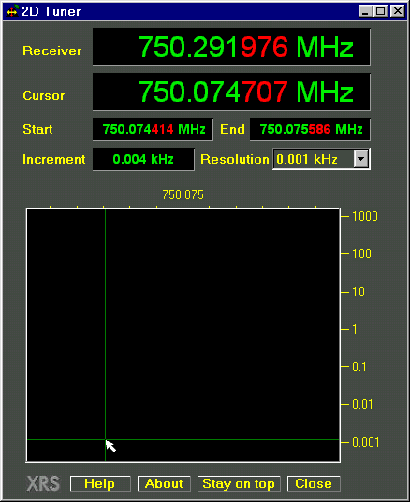Click the XRS logo
The image size is (410, 502).
(x=43, y=483)
